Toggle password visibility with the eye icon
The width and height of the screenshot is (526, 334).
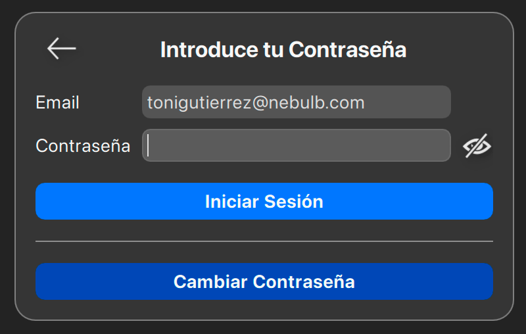click(477, 146)
